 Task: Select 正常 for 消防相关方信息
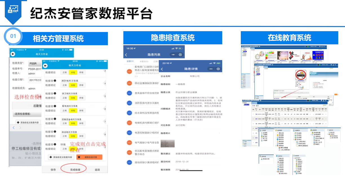pyautogui.click(x=65, y=85)
